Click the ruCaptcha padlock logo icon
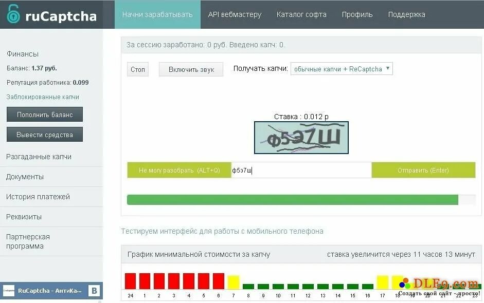484x303 pixels. point(13,14)
